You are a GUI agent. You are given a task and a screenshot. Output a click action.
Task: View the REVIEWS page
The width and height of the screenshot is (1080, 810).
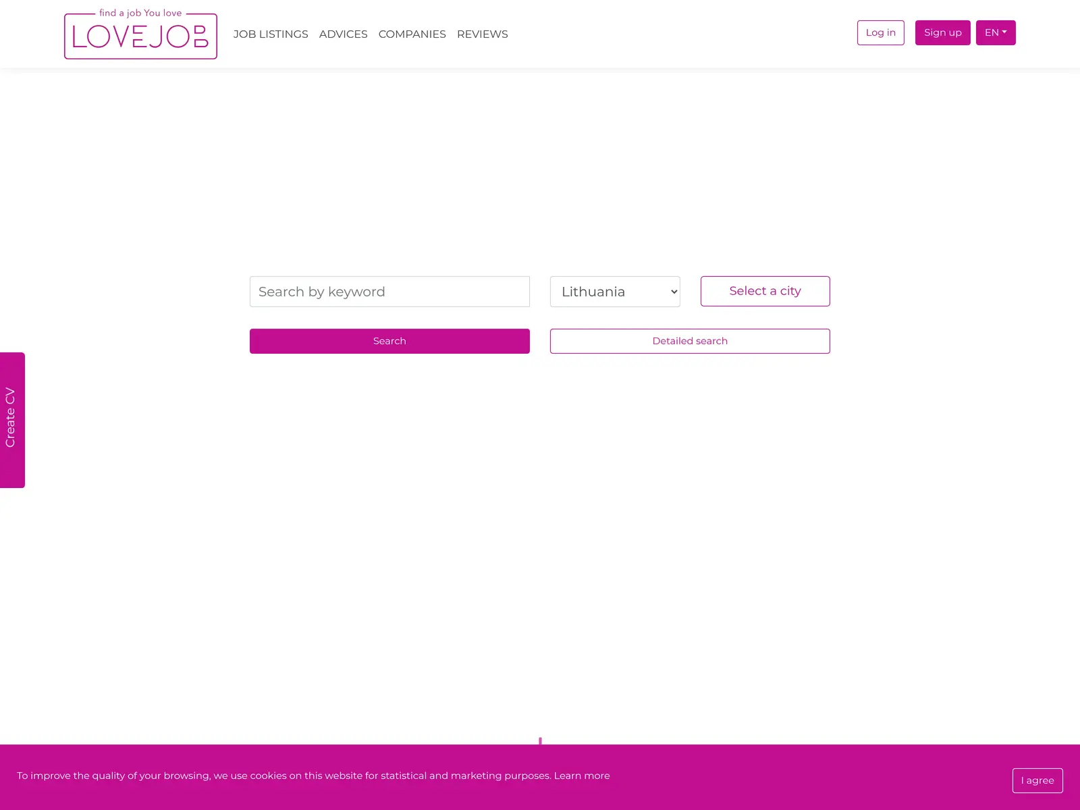coord(482,34)
